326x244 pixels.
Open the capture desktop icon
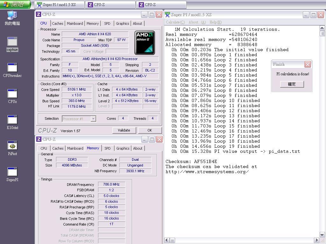12,44
